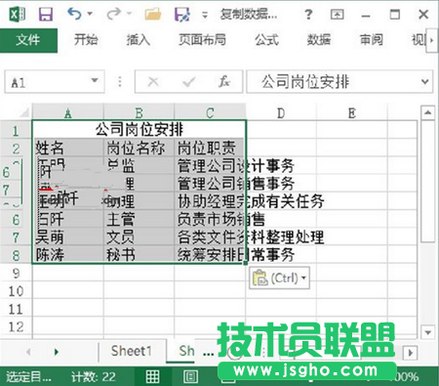The width and height of the screenshot is (439, 386).
Task: Click inside the Name Box showing A1
Action: pyautogui.click(x=46, y=82)
